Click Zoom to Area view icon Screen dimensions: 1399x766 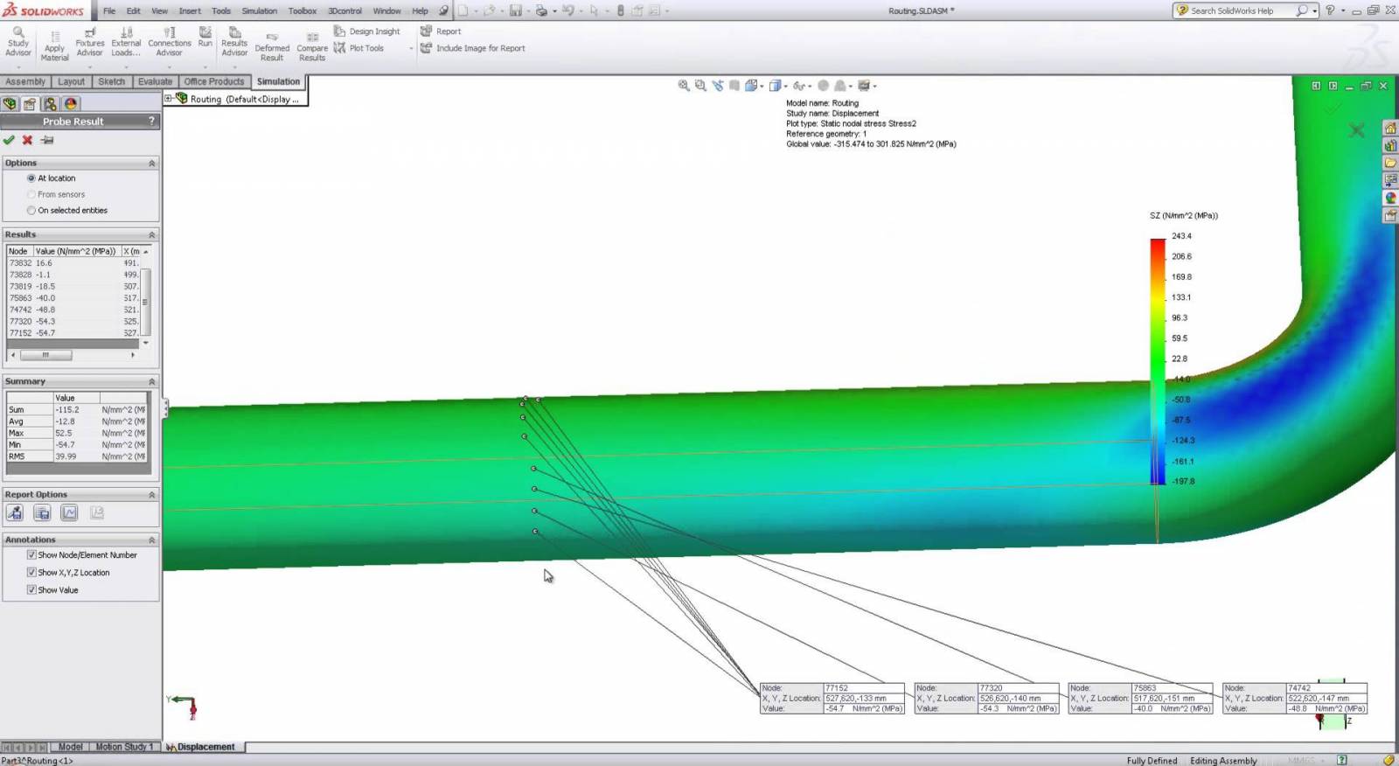pyautogui.click(x=700, y=86)
